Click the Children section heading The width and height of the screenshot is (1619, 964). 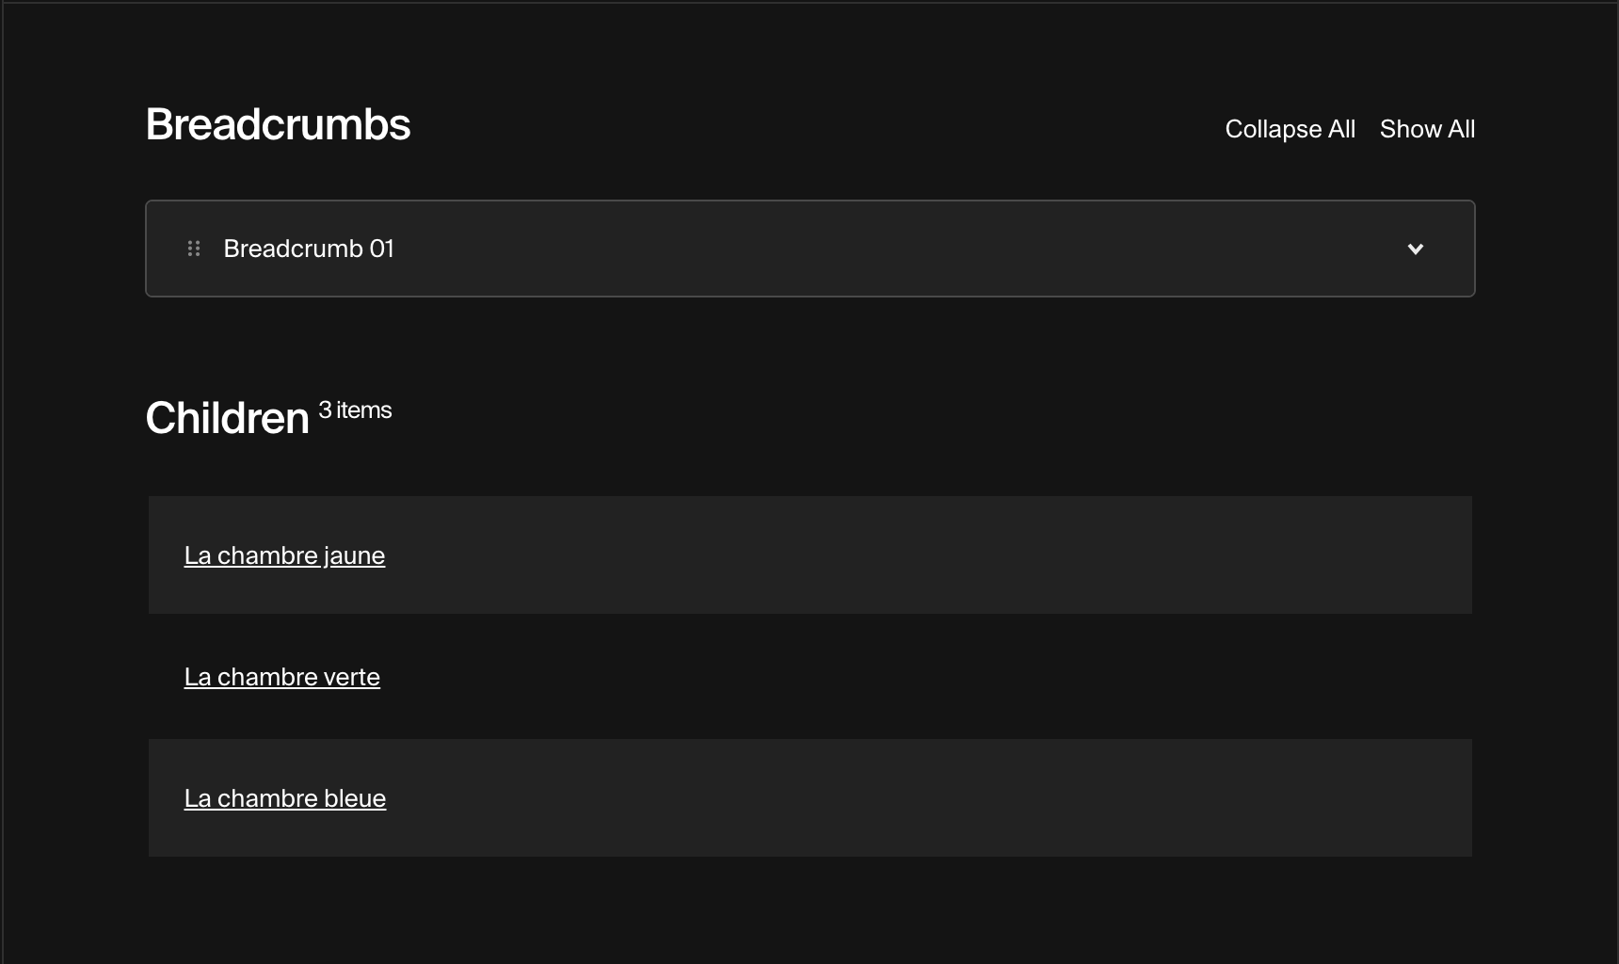pos(227,418)
